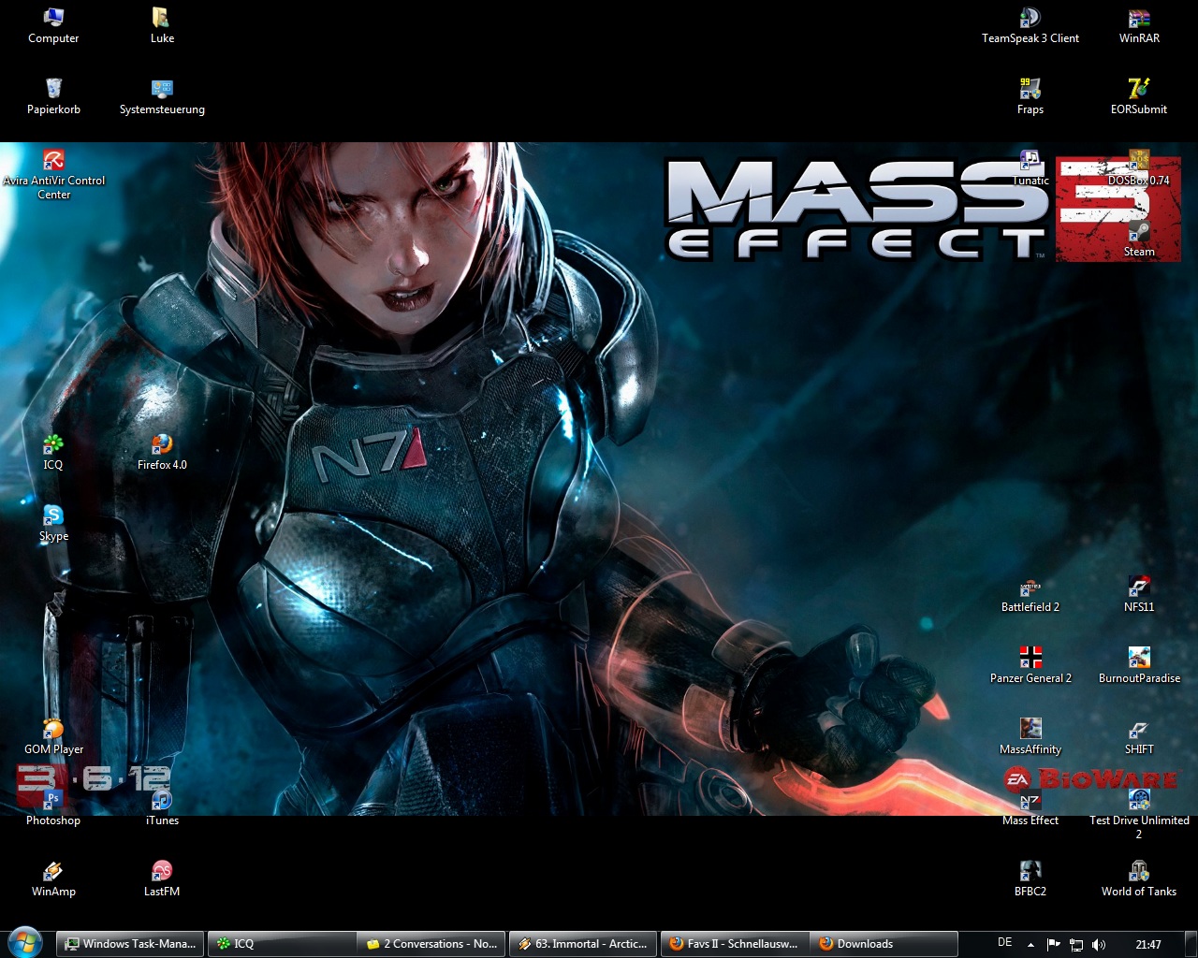Select the Firefox 4.0 desktop shortcut
Screen dimensions: 1198x958
(162, 452)
